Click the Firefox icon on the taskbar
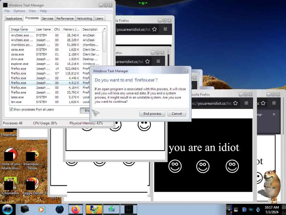The width and height of the screenshot is (286, 215). coord(76,209)
